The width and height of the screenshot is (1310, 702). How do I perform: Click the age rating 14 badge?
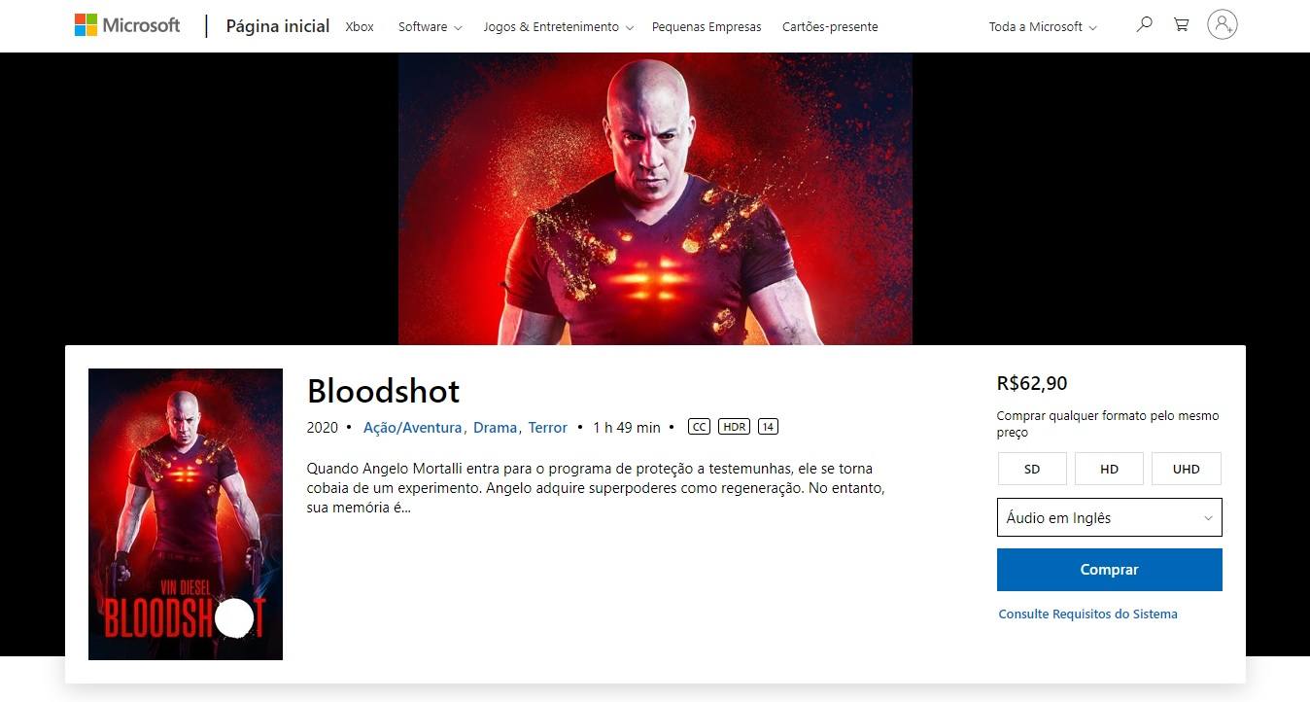tap(768, 427)
